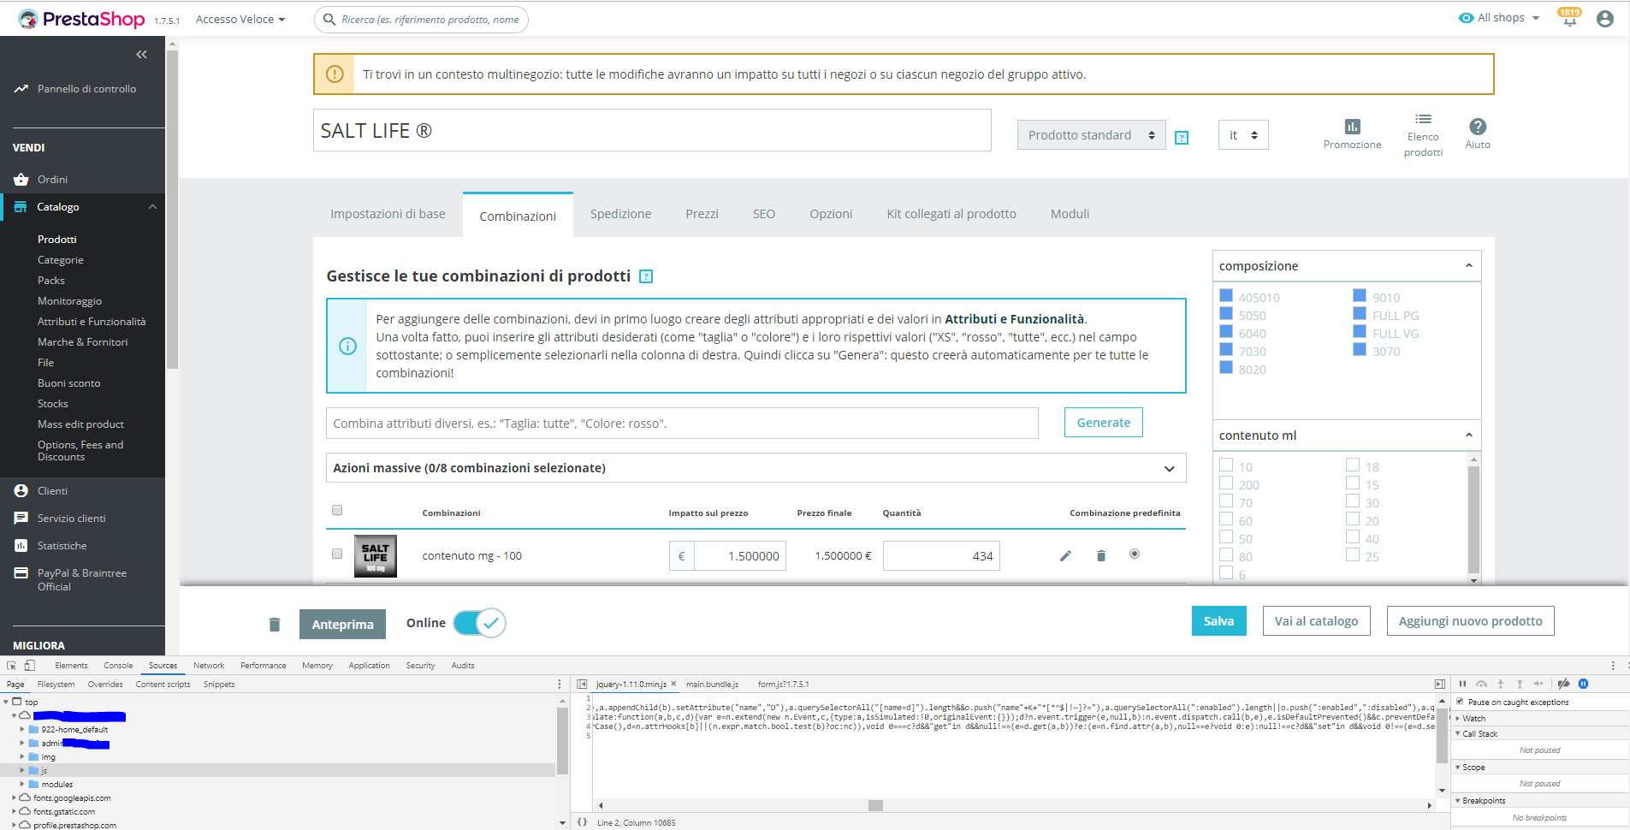The width and height of the screenshot is (1630, 830).
Task: Select the row checkbox for contenuto mg - 100
Action: point(337,554)
